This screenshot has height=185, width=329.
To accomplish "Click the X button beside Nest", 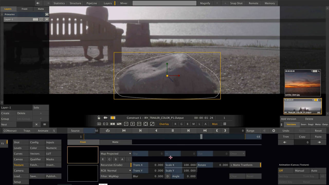I will pyautogui.click(x=36, y=124).
